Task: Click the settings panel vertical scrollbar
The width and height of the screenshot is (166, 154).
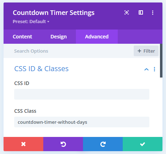Action: coord(161,60)
